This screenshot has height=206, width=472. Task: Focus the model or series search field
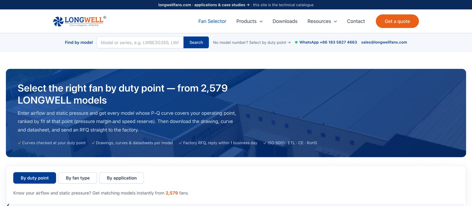click(140, 42)
